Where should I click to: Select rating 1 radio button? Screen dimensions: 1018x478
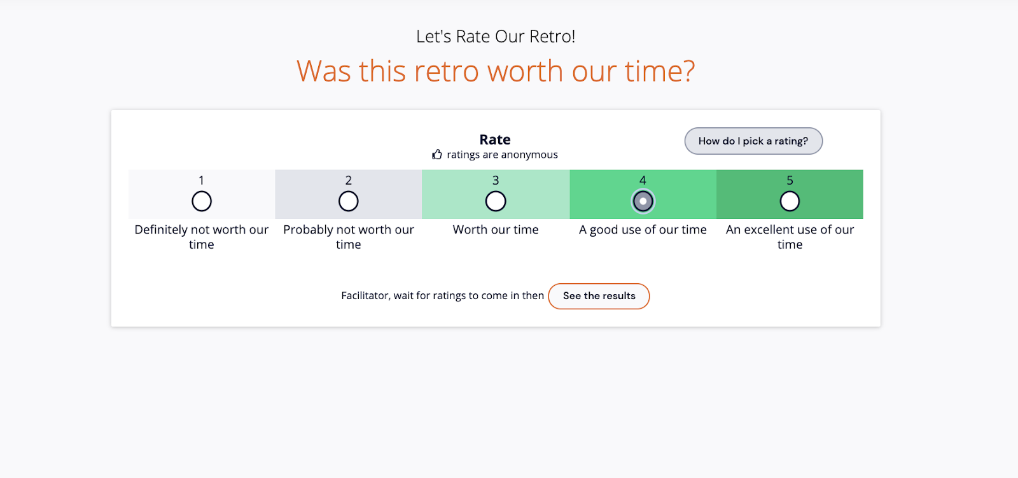201,200
